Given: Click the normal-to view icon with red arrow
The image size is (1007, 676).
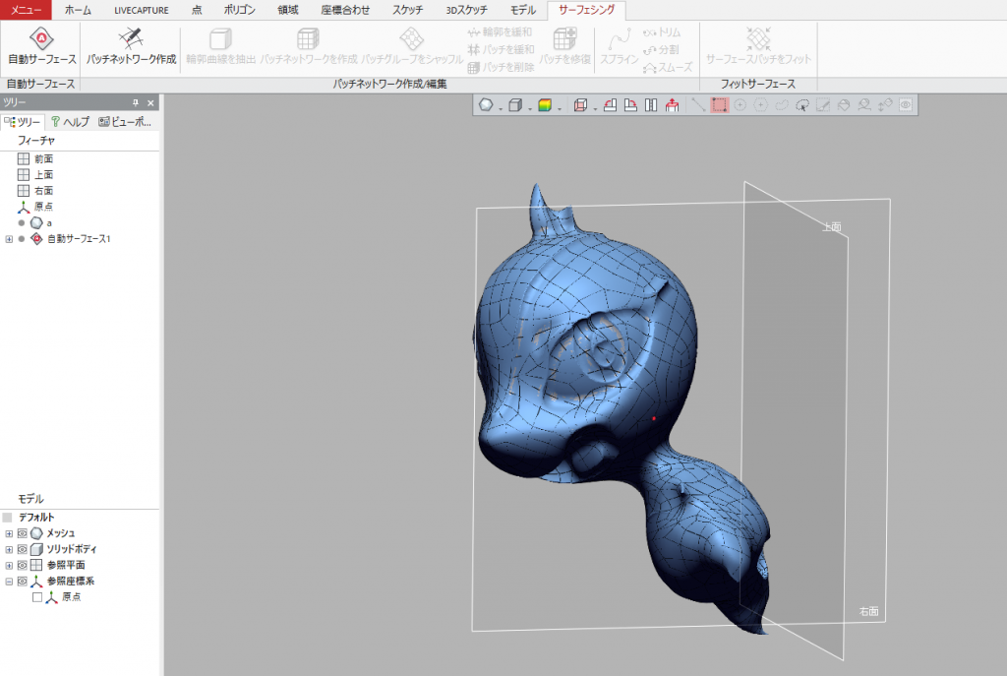Looking at the screenshot, I should tap(672, 104).
